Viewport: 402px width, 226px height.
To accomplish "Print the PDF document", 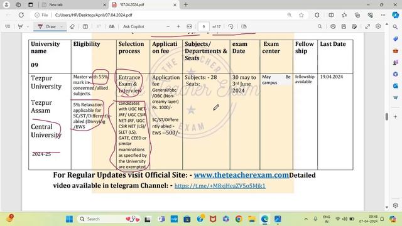I will [x=333, y=26].
